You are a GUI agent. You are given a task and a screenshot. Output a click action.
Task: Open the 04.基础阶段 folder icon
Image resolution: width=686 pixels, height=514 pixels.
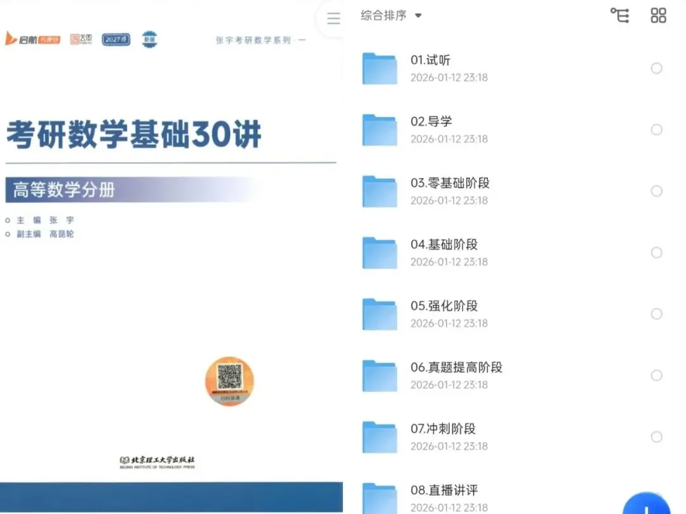(x=379, y=253)
